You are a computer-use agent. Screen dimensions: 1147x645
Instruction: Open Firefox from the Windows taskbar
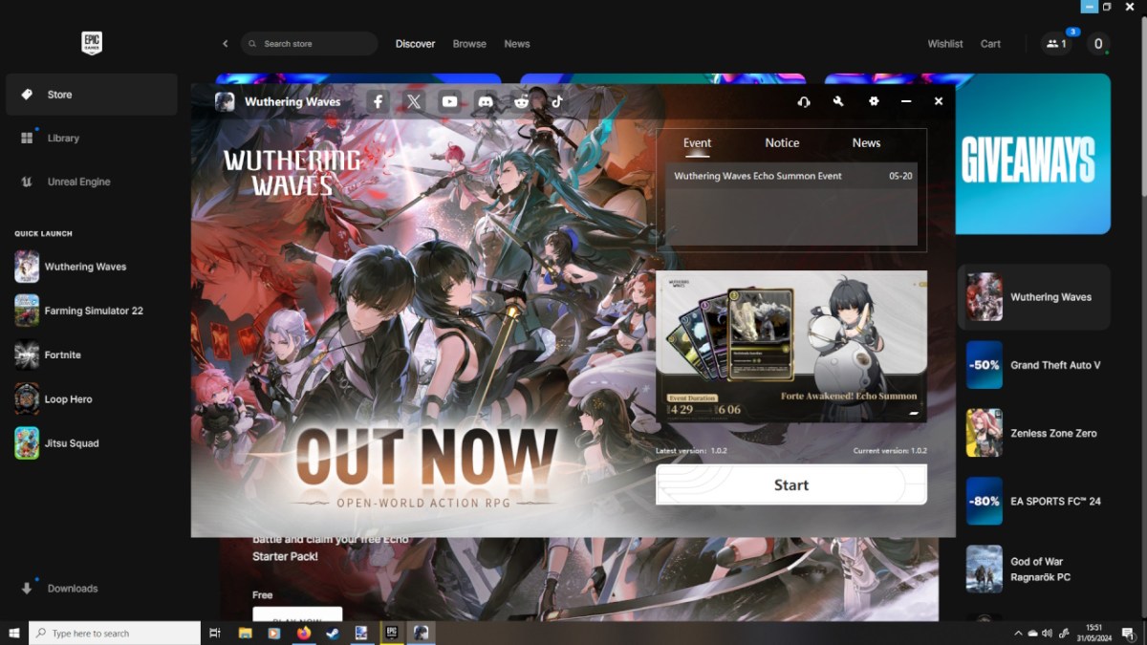pyautogui.click(x=304, y=633)
